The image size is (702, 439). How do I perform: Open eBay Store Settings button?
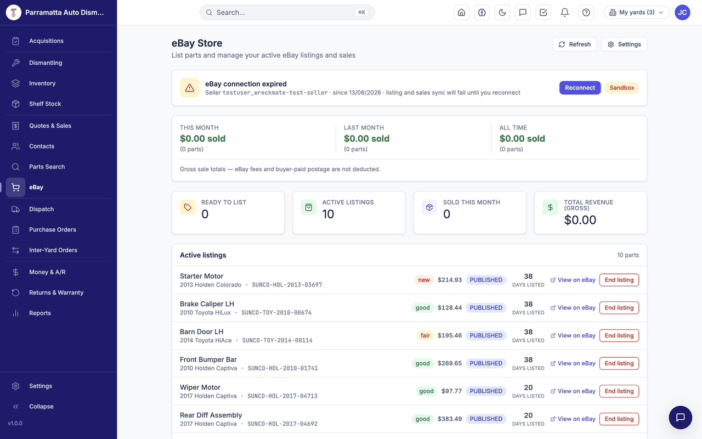coord(624,44)
